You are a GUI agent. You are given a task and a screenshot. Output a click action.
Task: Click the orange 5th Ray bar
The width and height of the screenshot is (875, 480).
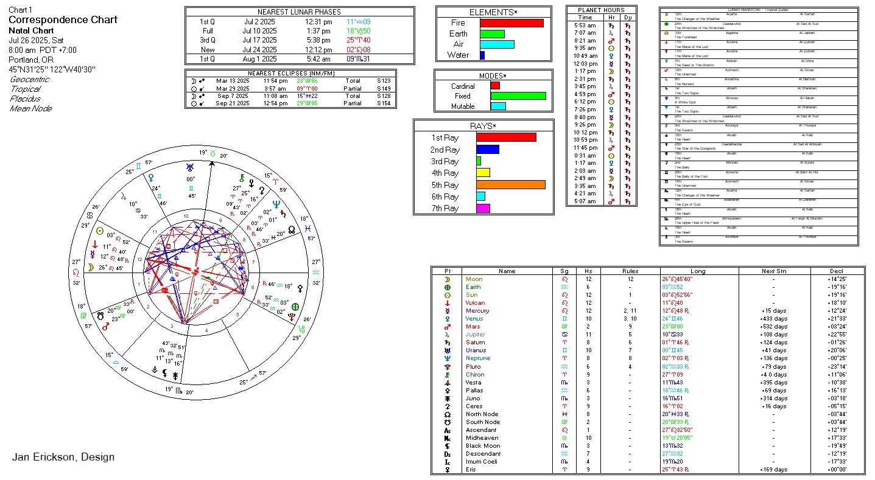click(x=510, y=185)
